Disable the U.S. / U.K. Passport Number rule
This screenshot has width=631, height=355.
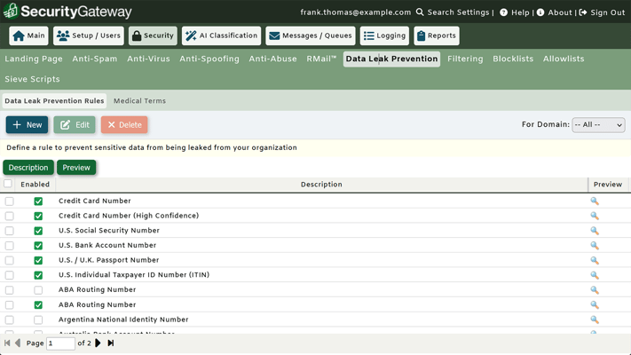click(38, 260)
